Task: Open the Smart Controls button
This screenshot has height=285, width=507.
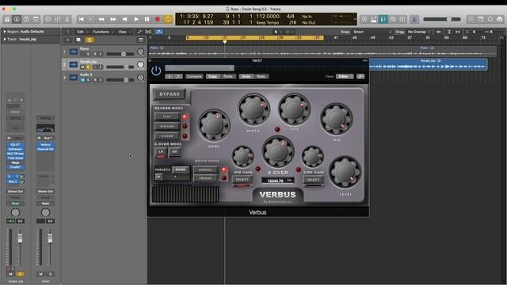Action: click(x=48, y=19)
